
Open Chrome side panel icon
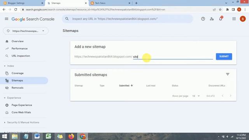tap(233, 9)
